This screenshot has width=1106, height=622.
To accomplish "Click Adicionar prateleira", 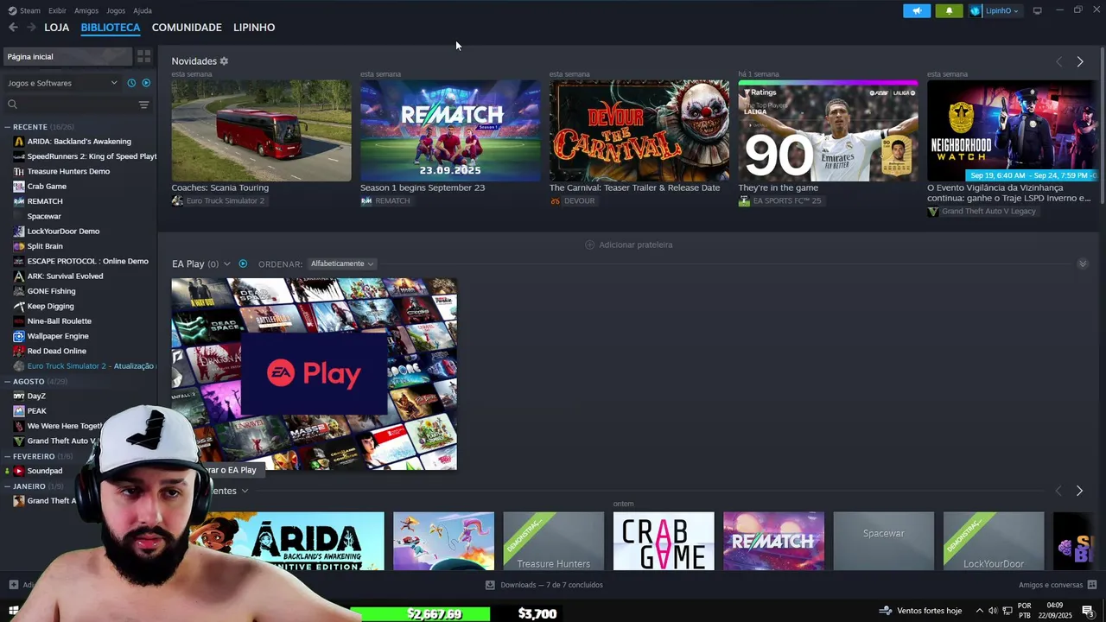I will click(629, 244).
